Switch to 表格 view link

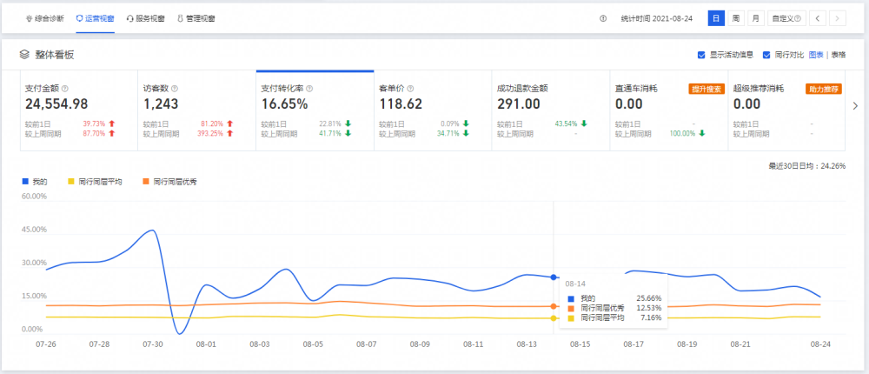tap(839, 55)
